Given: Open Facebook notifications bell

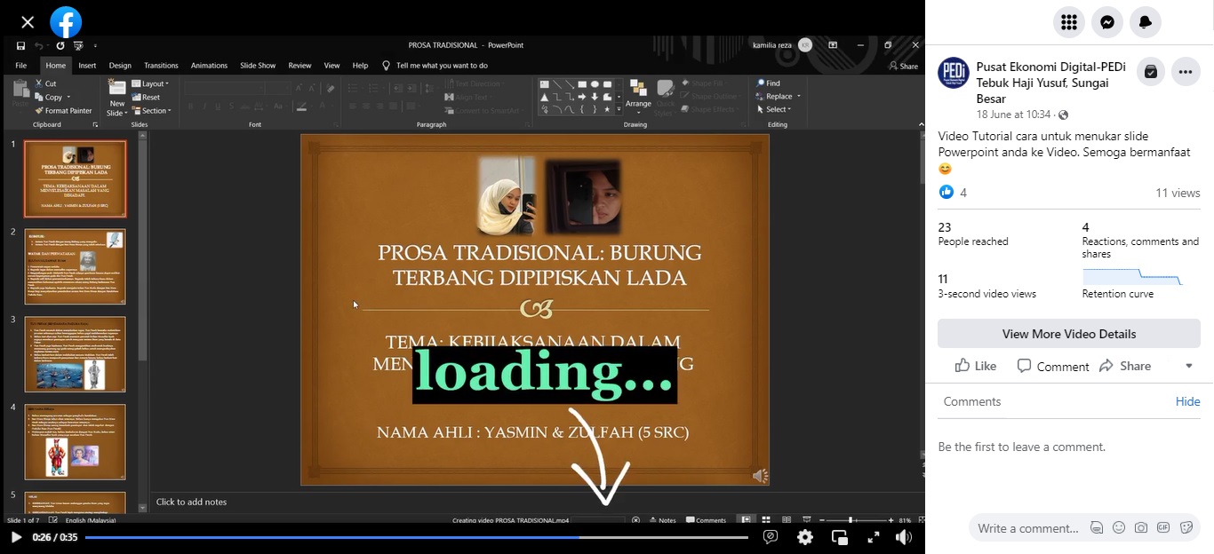Looking at the screenshot, I should pos(1146,22).
